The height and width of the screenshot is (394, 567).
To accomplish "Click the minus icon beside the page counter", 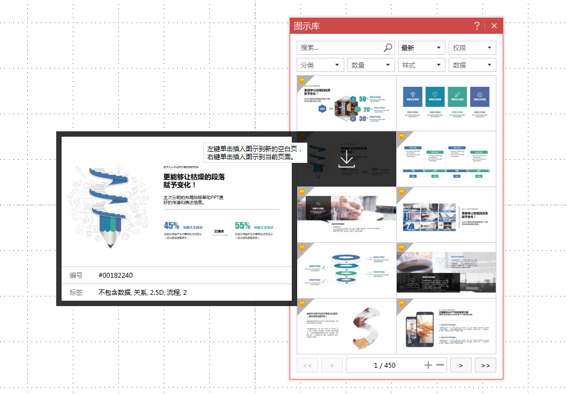I will point(440,365).
